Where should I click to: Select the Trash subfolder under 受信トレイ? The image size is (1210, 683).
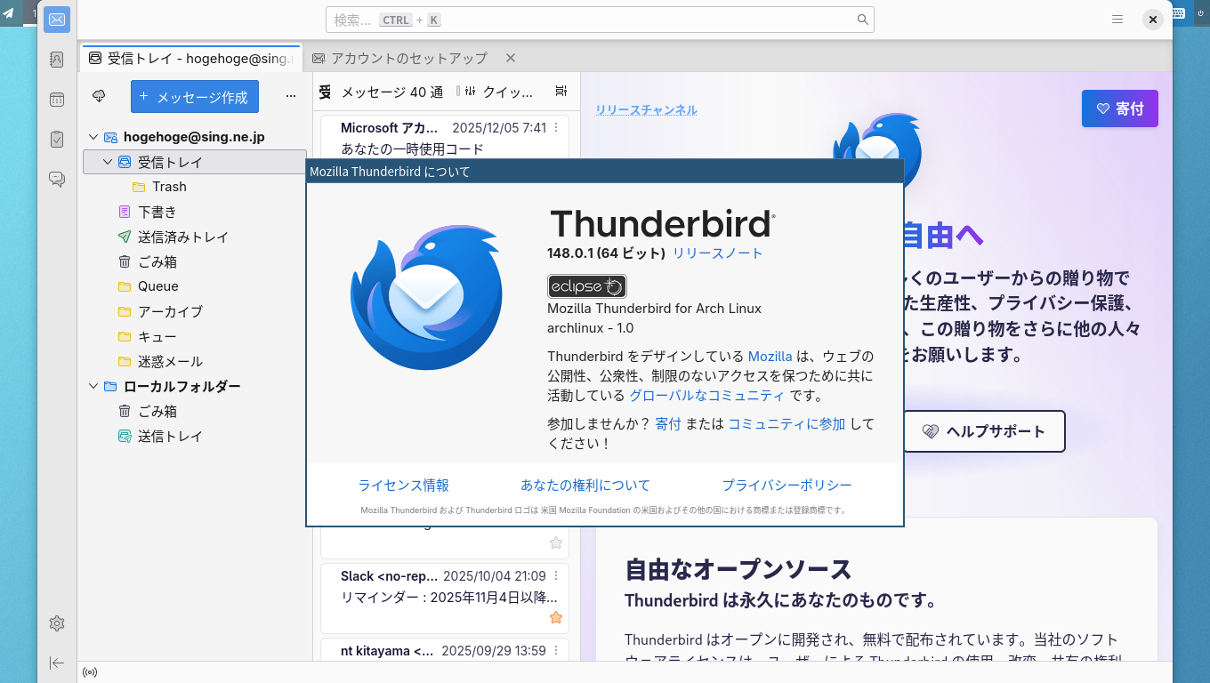click(195, 187)
